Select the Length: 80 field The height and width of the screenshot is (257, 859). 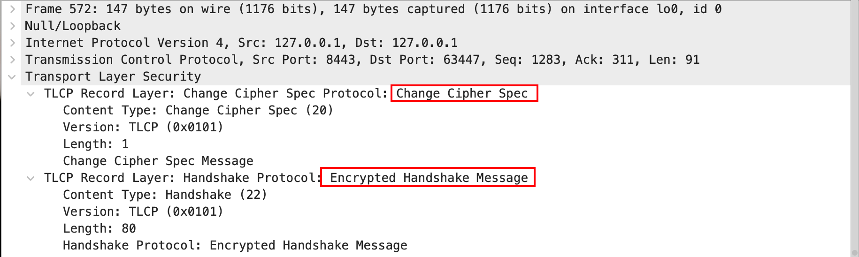[100, 228]
